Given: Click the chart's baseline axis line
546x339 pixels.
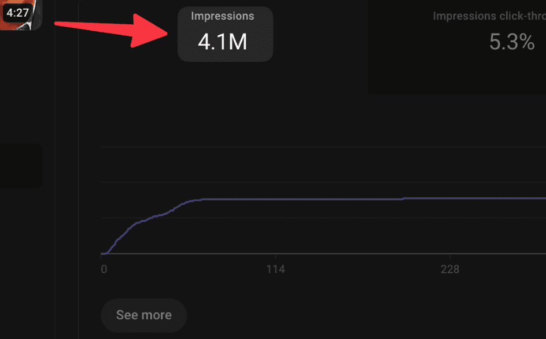Looking at the screenshot, I should click(324, 254).
